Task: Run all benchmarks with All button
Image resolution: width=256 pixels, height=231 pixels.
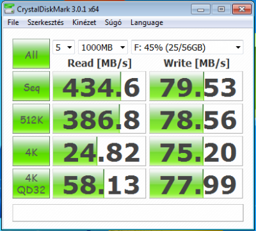Action: [x=31, y=54]
